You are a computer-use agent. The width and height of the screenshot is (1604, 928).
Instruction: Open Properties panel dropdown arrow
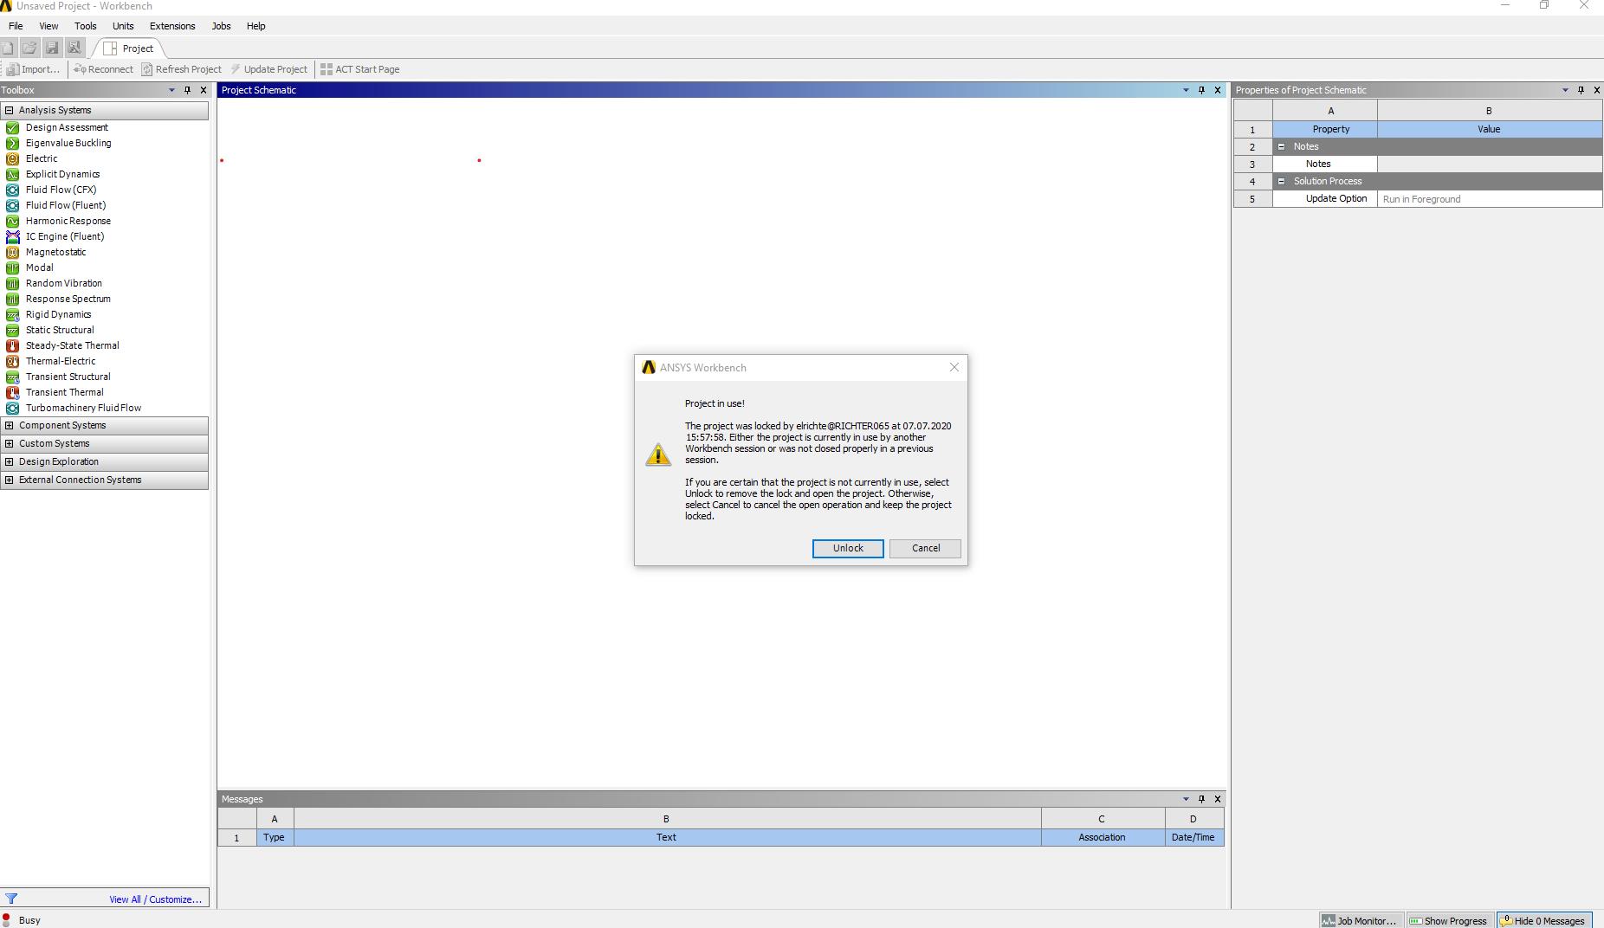coord(1565,90)
